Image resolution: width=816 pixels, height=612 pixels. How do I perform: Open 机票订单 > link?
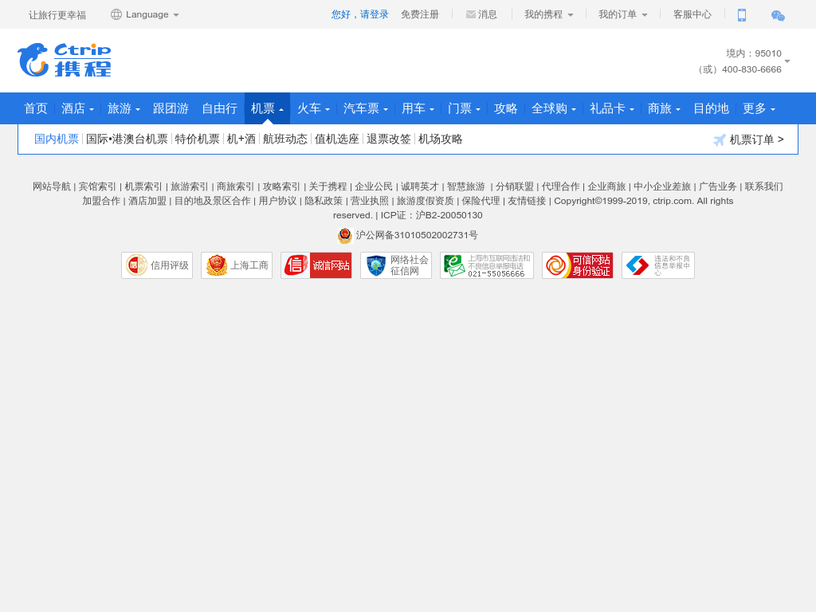coord(757,139)
